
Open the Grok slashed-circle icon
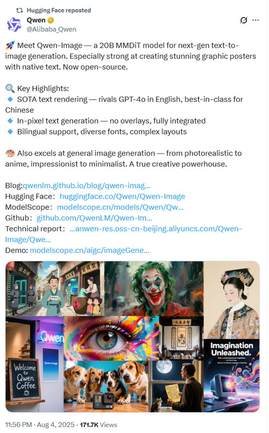(x=244, y=20)
